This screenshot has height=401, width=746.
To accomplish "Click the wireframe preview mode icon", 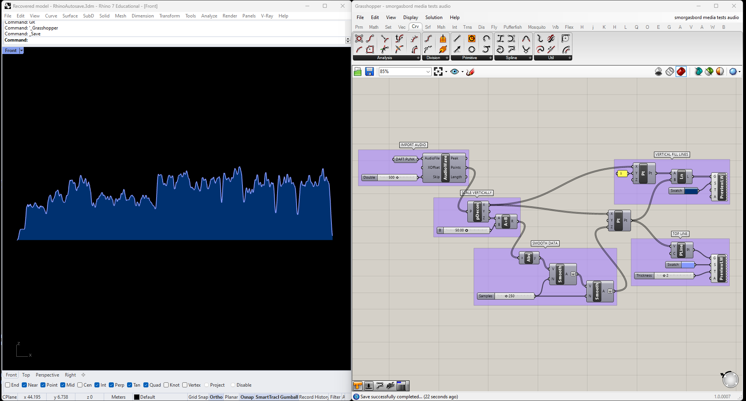I will (669, 71).
